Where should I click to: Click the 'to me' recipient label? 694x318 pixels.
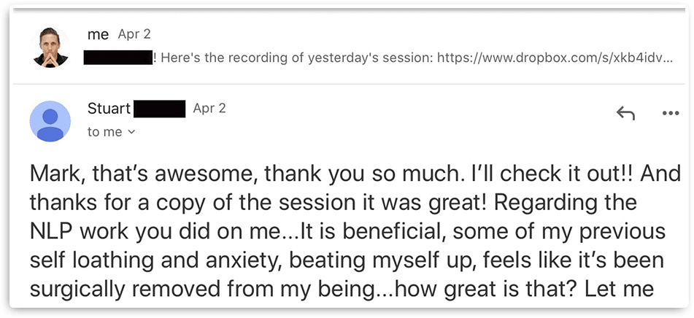(104, 132)
